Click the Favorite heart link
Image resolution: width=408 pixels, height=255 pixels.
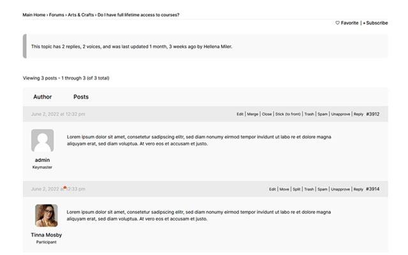click(x=347, y=23)
